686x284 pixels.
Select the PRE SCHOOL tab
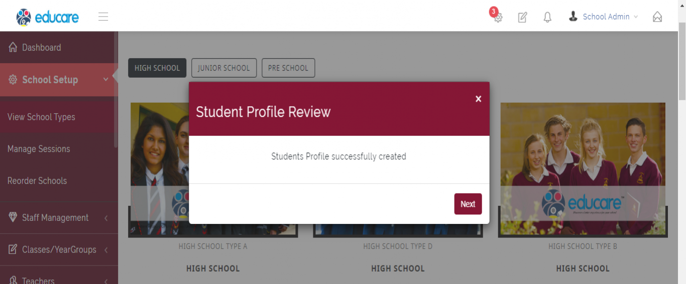coord(288,68)
